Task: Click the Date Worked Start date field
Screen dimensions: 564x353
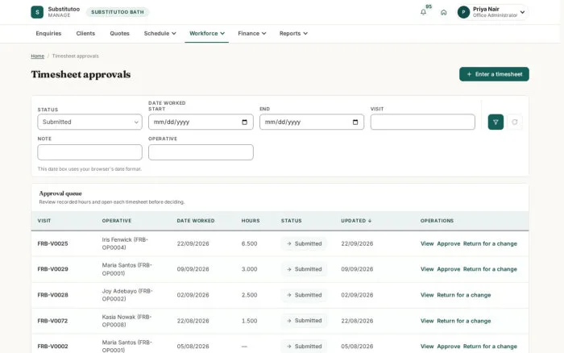Action: (201, 122)
